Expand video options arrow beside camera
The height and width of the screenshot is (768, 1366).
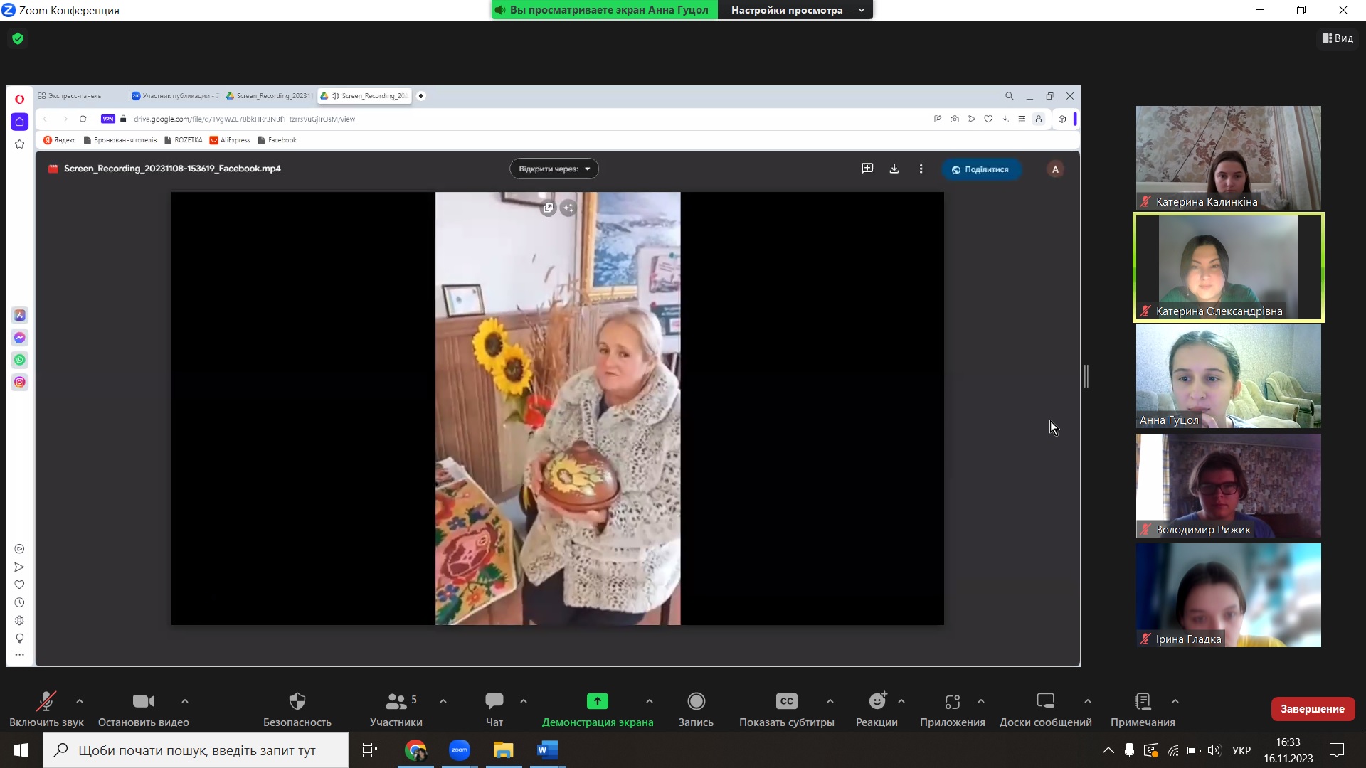pos(185,701)
